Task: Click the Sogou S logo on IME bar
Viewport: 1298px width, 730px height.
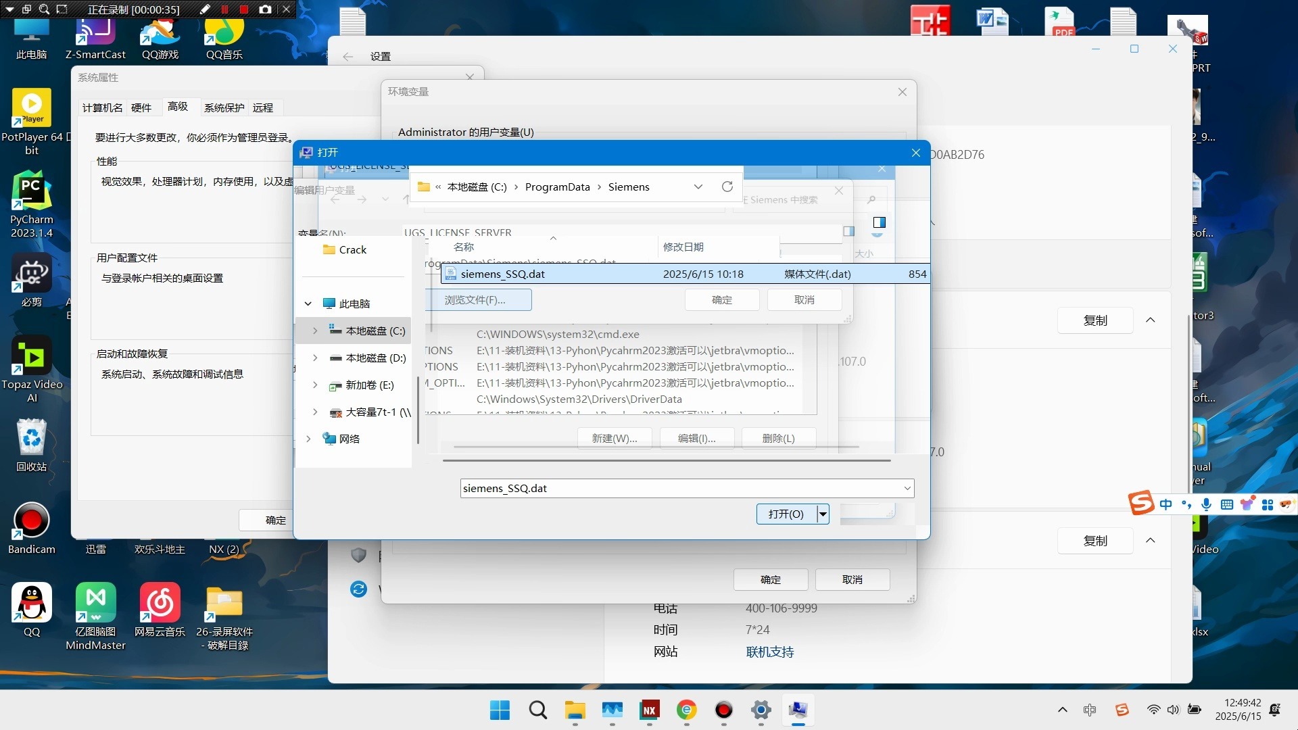Action: point(1141,504)
